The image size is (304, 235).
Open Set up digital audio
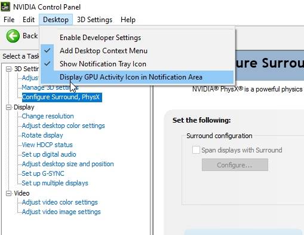[49, 154]
